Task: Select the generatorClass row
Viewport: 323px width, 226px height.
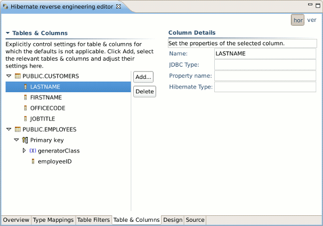Action: point(68,151)
